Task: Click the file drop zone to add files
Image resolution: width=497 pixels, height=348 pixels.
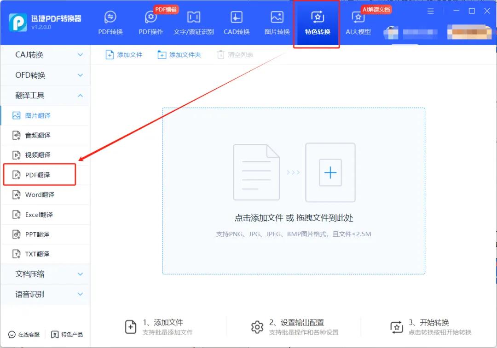Action: (x=293, y=191)
